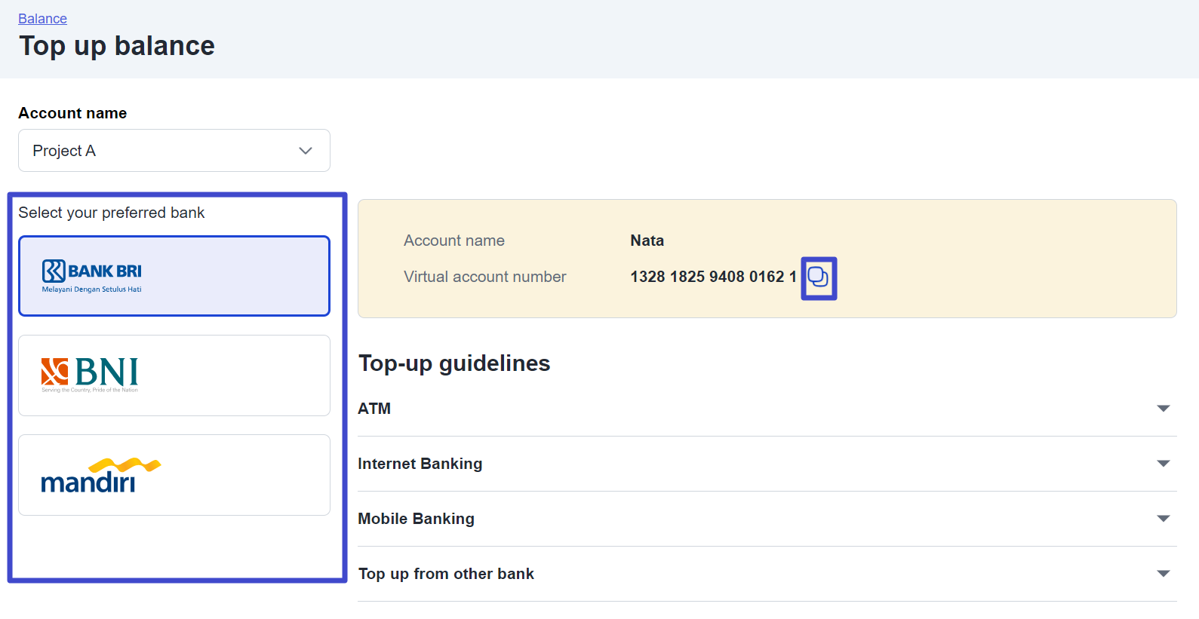The height and width of the screenshot is (619, 1199).
Task: Click the account name value Nata
Action: click(x=647, y=241)
